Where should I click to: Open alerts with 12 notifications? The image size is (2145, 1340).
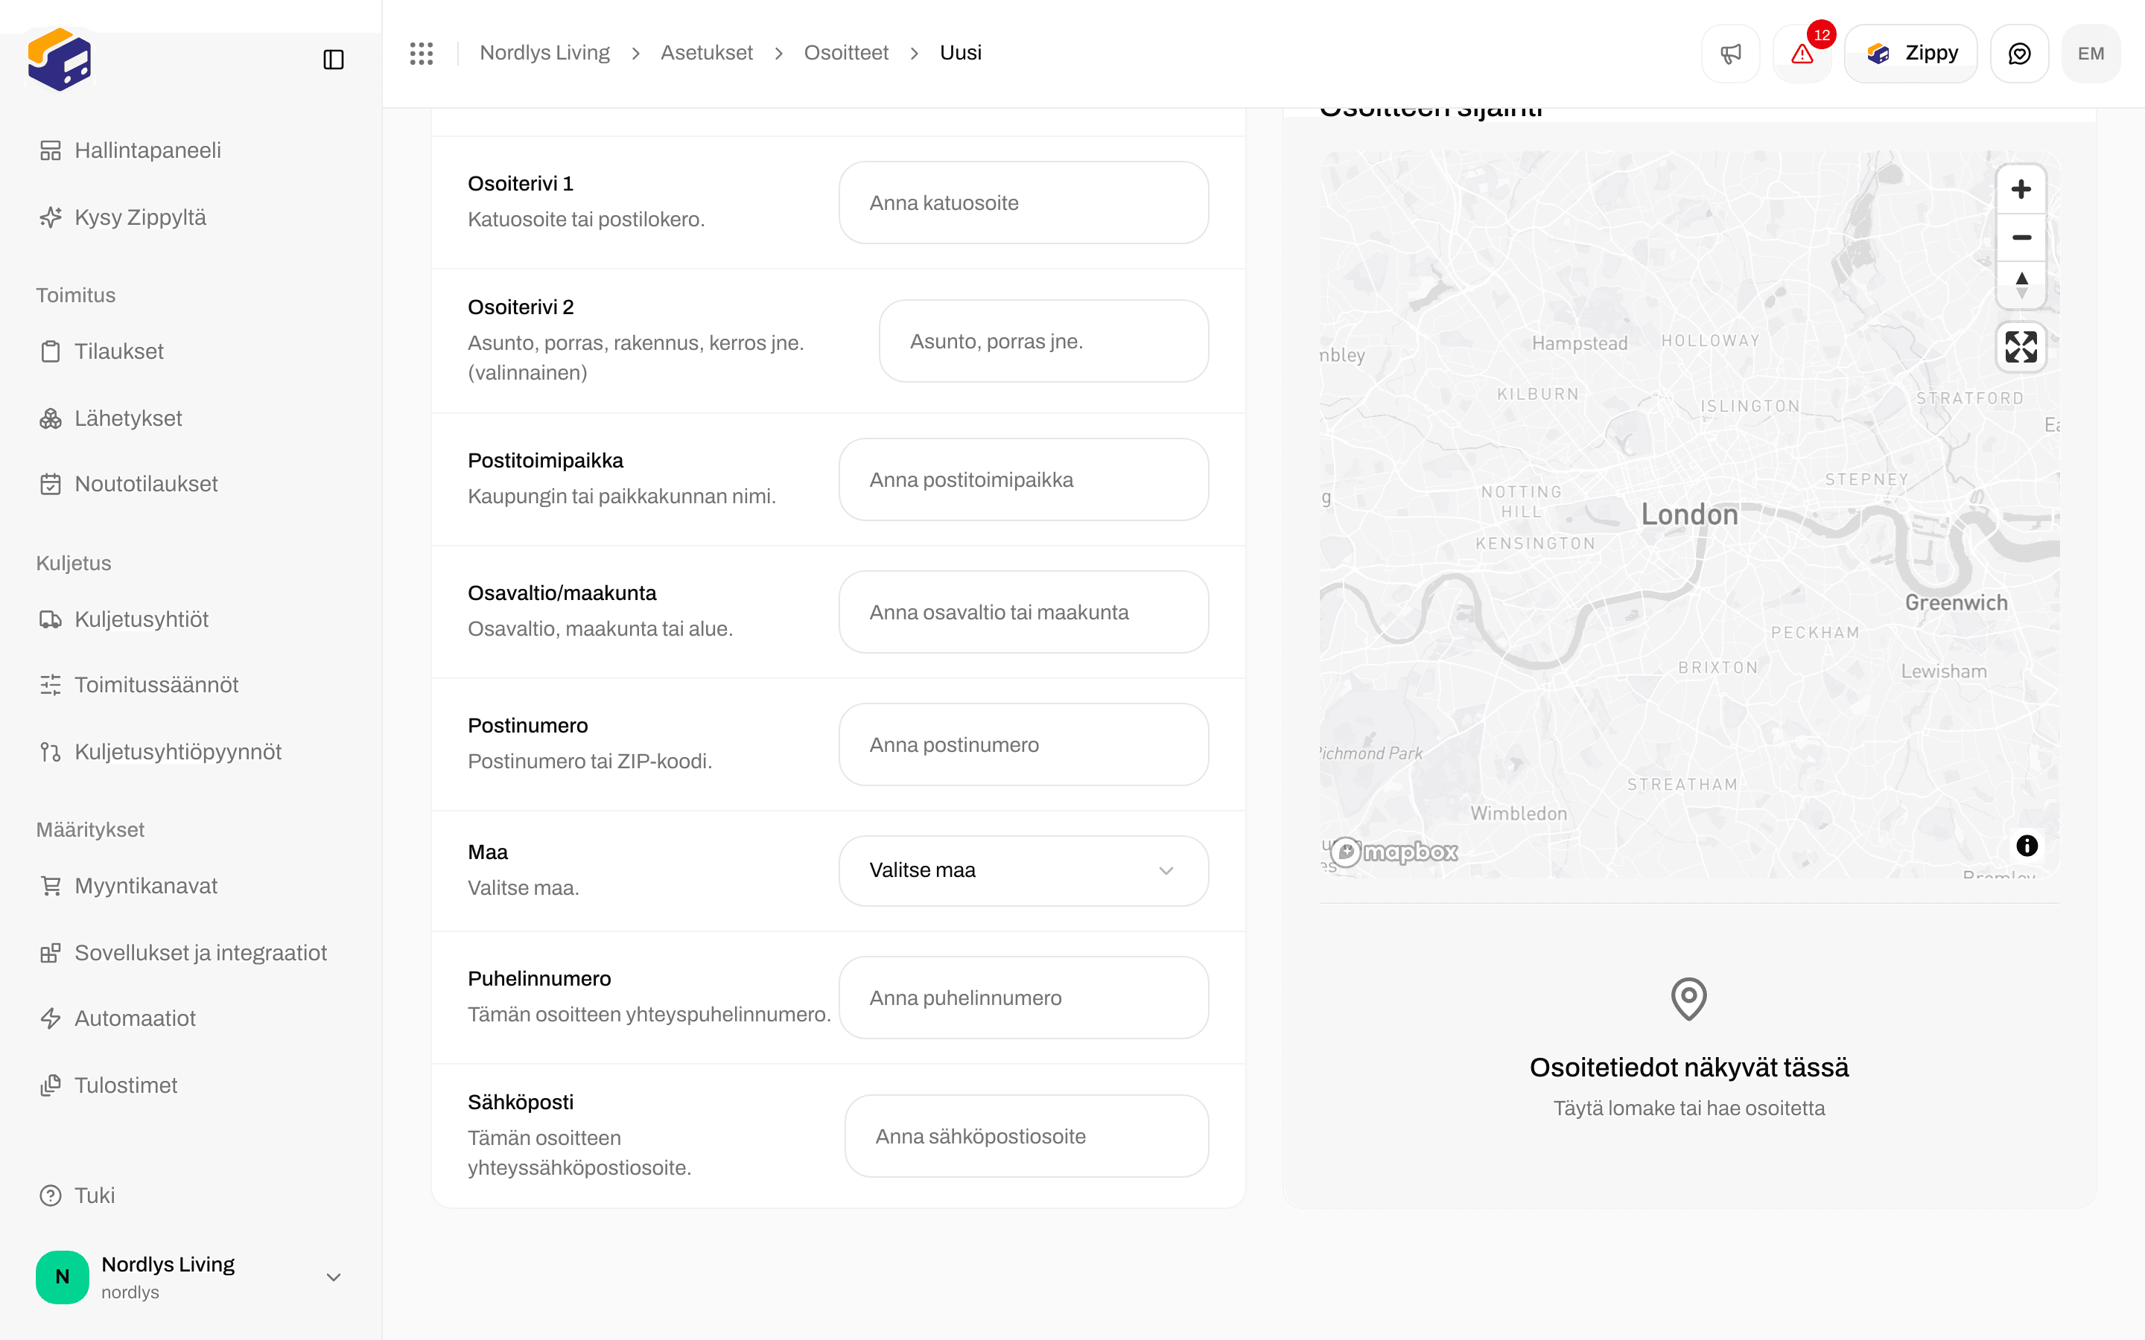tap(1802, 53)
